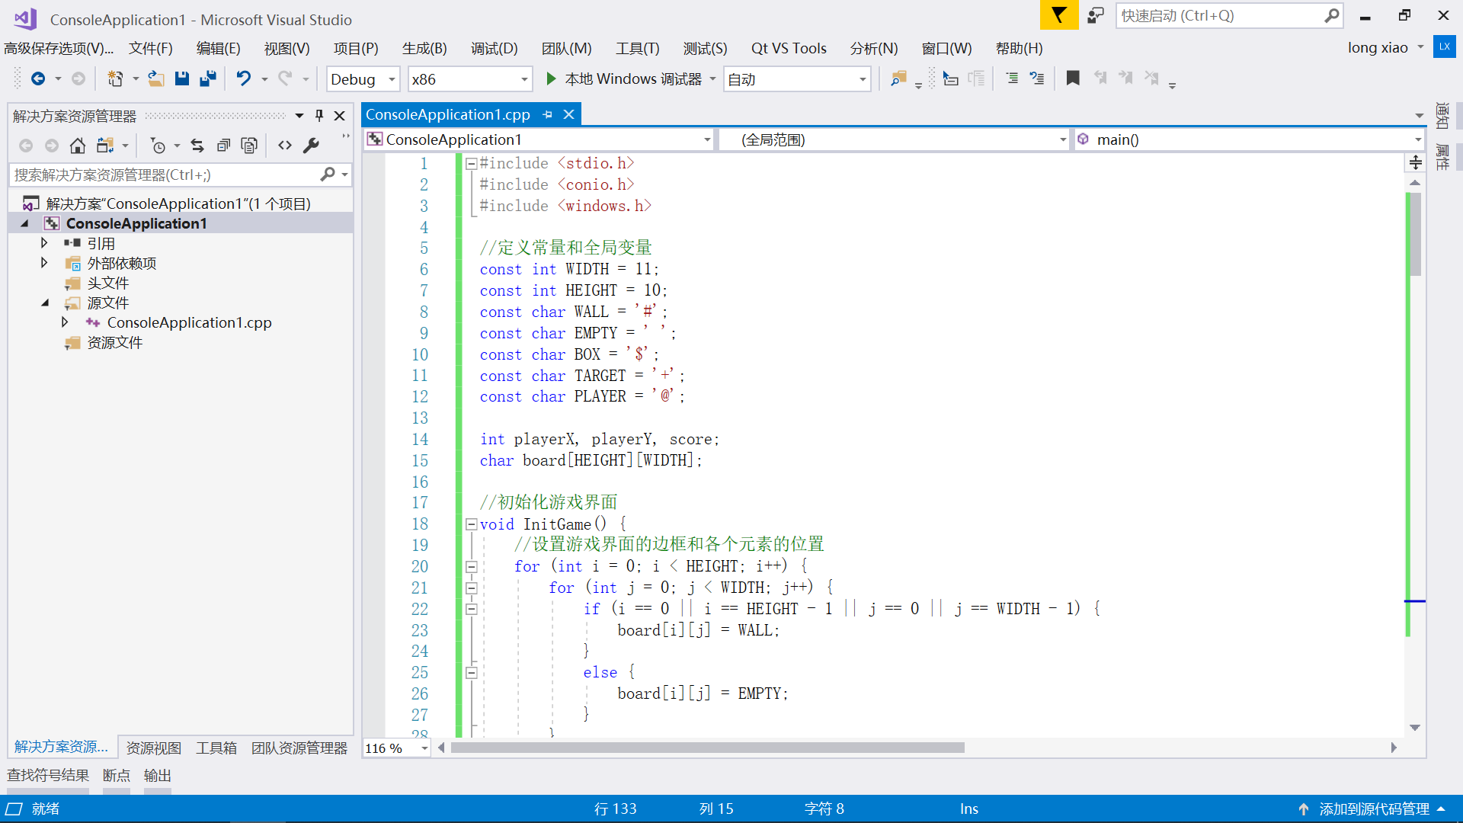The height and width of the screenshot is (823, 1463).
Task: Collapse the include block at line 1
Action: click(x=472, y=164)
